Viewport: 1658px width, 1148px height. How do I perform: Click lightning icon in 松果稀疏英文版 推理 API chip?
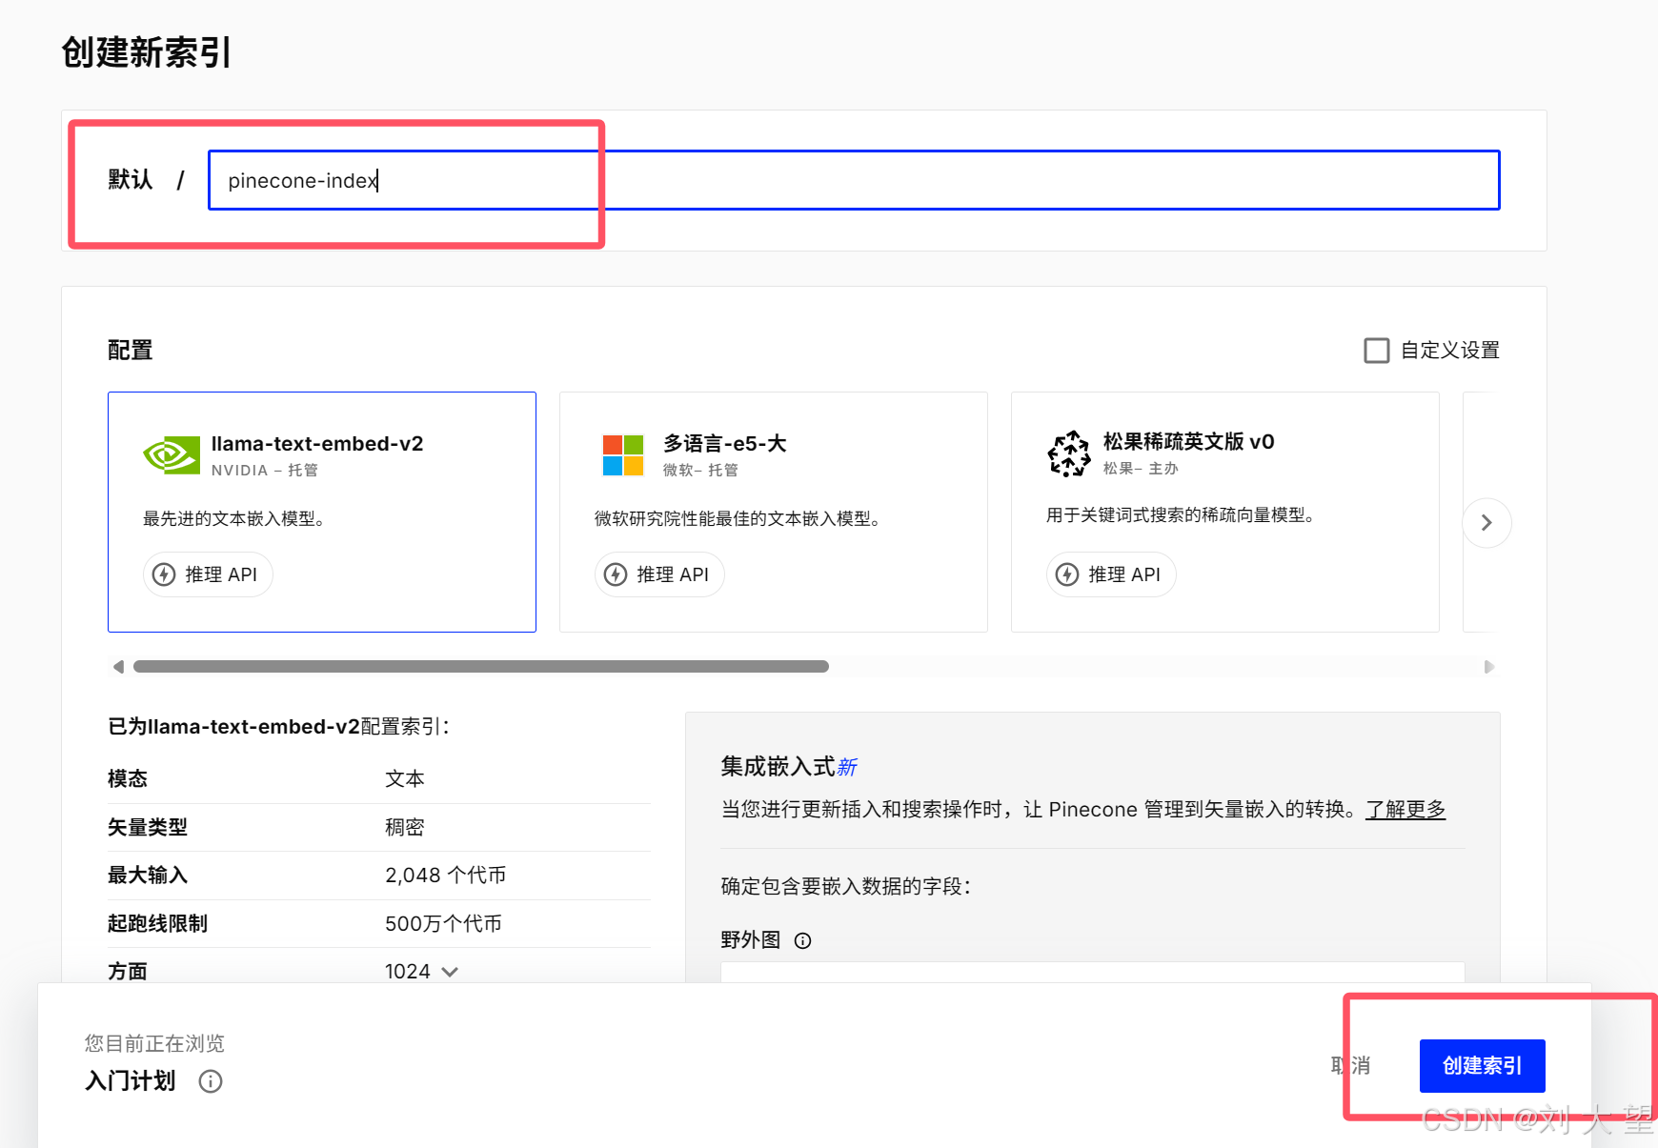[1067, 574]
